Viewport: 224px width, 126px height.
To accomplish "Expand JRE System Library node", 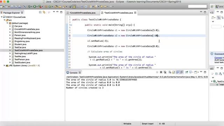I will tap(4, 65).
